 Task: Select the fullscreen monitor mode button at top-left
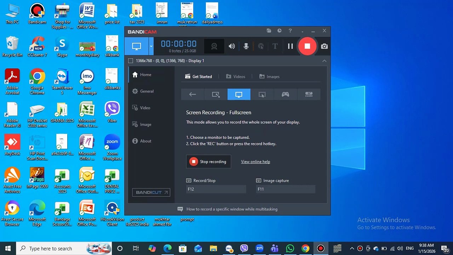click(137, 46)
